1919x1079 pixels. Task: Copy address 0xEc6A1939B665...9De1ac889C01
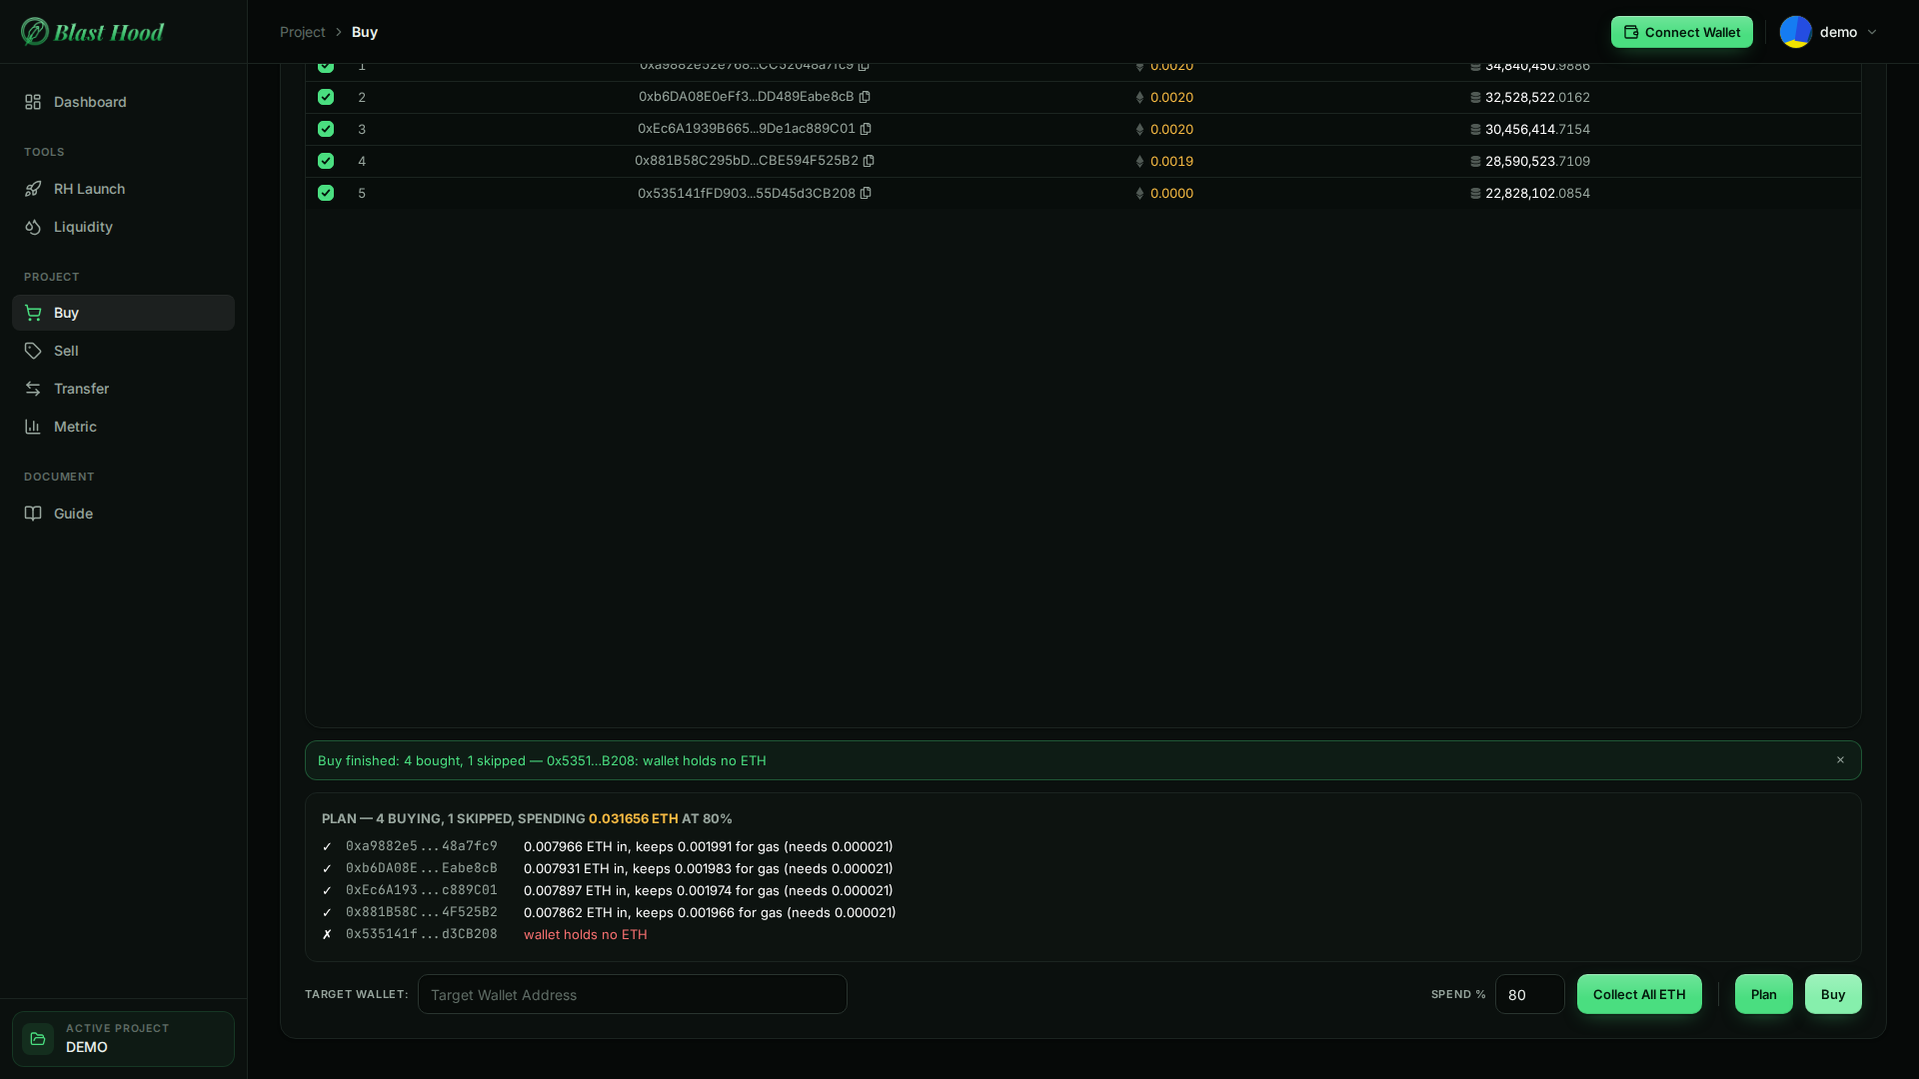[866, 129]
